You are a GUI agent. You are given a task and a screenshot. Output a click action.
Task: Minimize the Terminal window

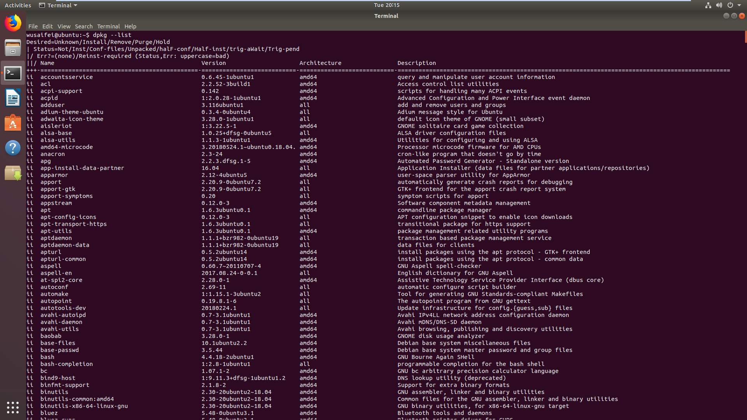click(x=726, y=16)
